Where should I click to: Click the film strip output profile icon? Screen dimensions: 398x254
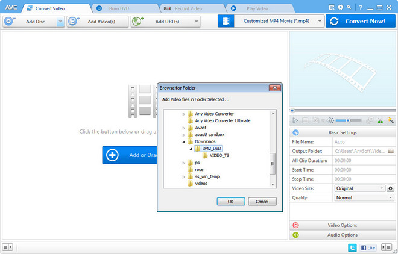coord(226,21)
